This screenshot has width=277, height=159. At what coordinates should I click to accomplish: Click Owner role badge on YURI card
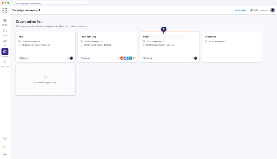click(x=148, y=58)
